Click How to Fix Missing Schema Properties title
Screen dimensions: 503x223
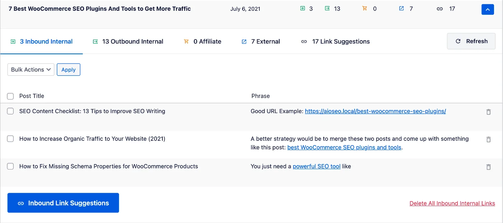[109, 166]
